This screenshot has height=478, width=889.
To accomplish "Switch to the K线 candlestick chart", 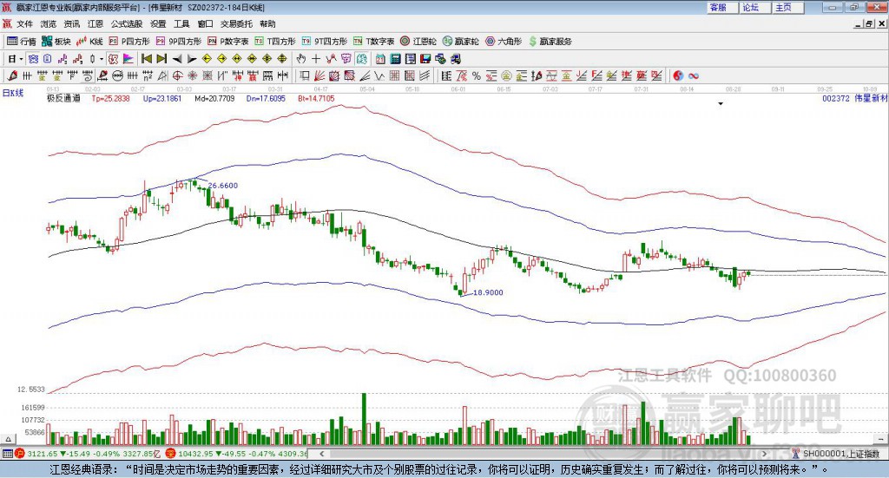I will [89, 42].
